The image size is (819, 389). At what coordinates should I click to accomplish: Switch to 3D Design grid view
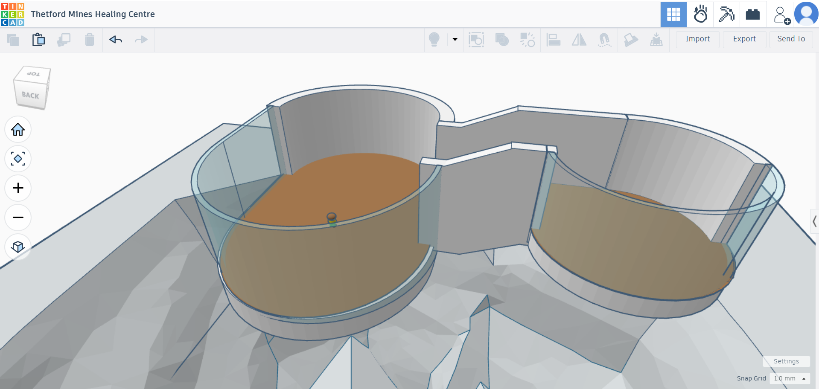673,14
